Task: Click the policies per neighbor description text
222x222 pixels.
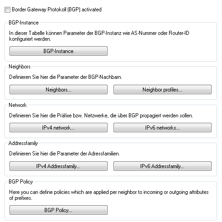Action: (x=109, y=195)
